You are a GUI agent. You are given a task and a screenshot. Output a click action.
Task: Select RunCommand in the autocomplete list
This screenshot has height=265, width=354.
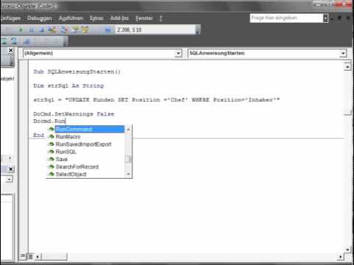pos(89,129)
